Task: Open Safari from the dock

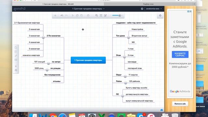Action: pyautogui.click(x=62, y=115)
